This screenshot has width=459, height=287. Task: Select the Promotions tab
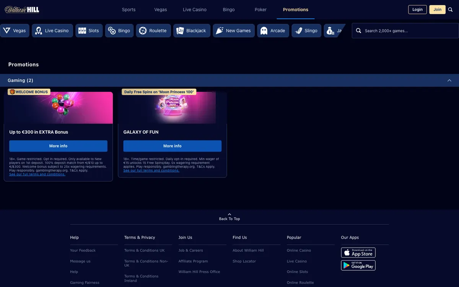[296, 10]
